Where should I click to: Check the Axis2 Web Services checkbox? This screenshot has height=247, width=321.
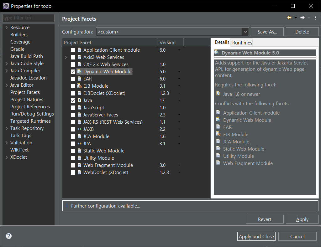coord(73,57)
